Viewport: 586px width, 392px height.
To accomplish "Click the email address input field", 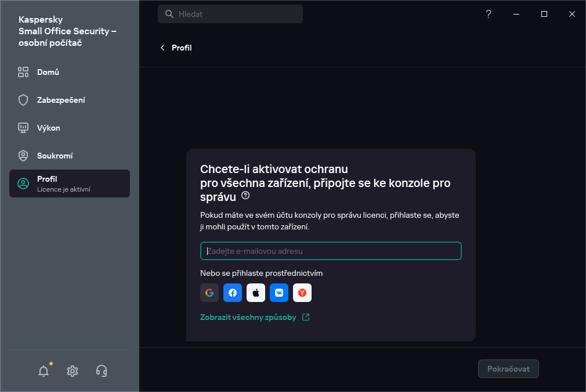I will coord(331,251).
